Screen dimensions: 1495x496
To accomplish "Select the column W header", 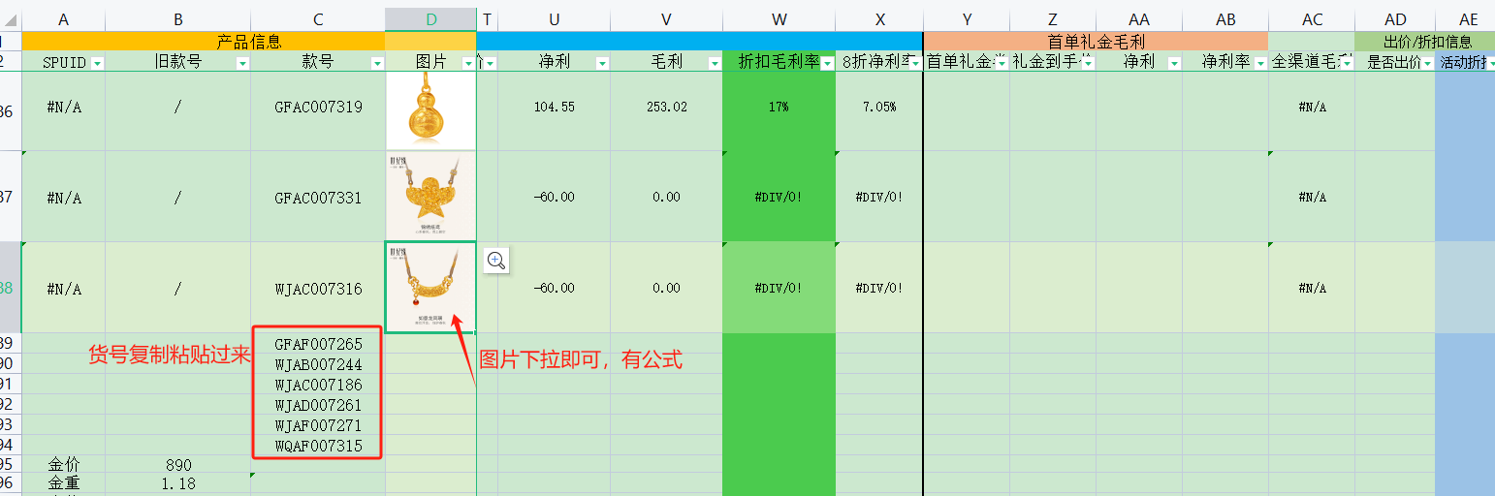I will [x=779, y=19].
